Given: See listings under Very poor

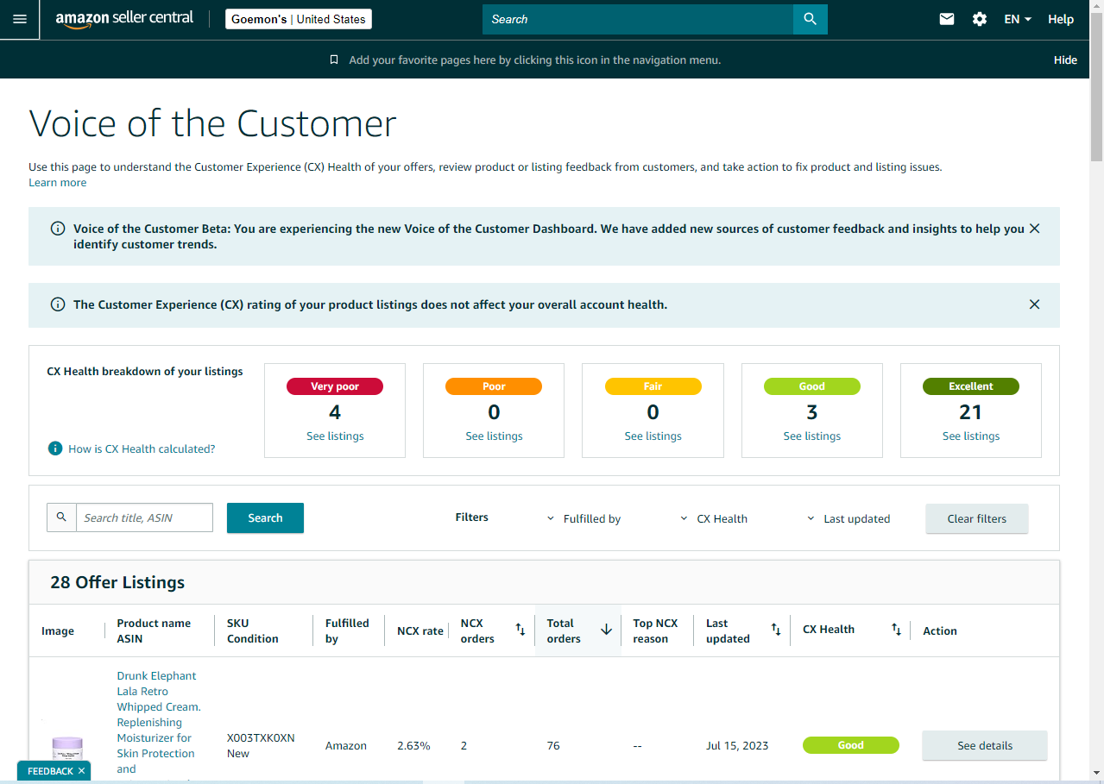Looking at the screenshot, I should 335,436.
